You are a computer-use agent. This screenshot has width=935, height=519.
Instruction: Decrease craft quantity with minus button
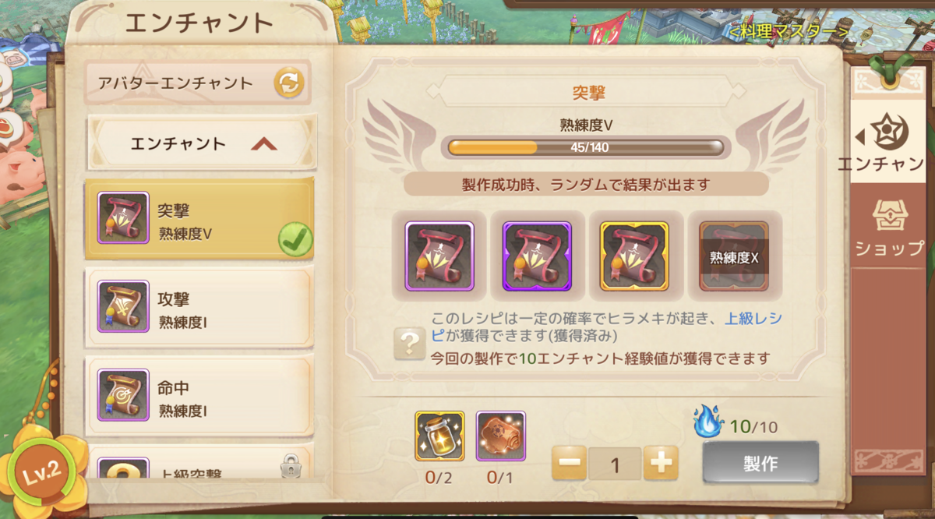570,464
